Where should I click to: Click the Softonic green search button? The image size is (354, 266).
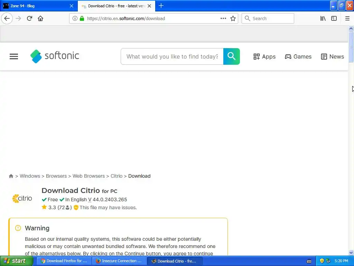click(231, 56)
